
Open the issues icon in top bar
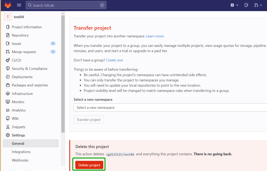click(246, 5)
